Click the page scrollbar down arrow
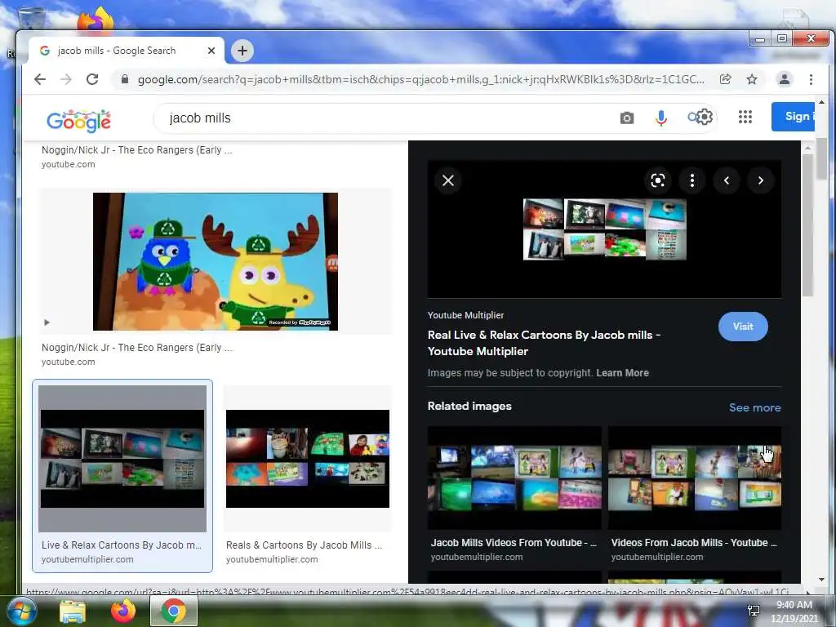The width and height of the screenshot is (836, 627). (821, 579)
